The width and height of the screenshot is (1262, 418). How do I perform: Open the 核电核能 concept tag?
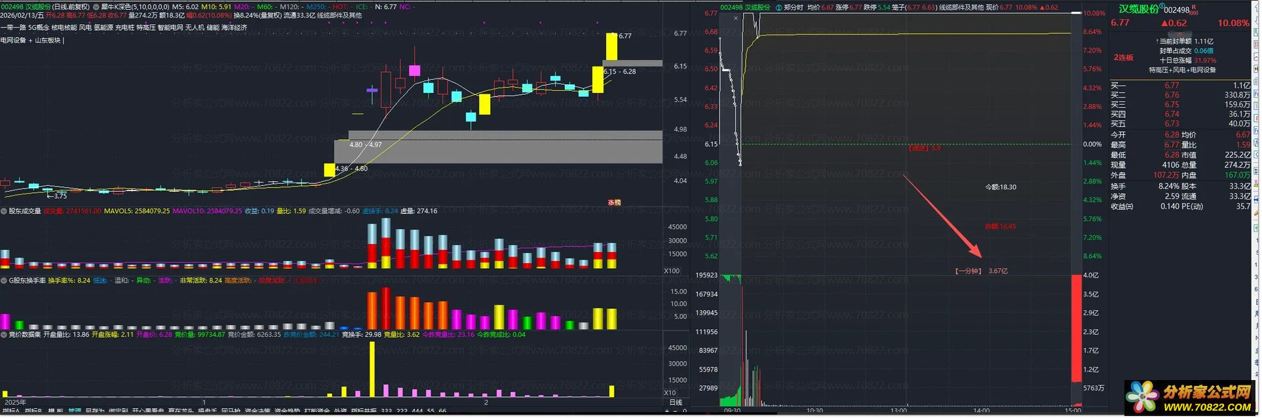tap(64, 28)
